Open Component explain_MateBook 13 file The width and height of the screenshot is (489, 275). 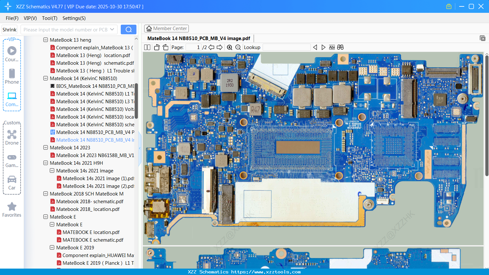[x=92, y=48]
